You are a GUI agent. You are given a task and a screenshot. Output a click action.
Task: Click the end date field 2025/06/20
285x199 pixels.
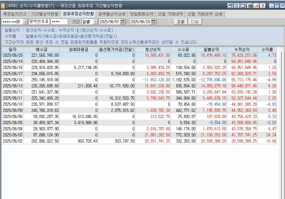pos(140,22)
